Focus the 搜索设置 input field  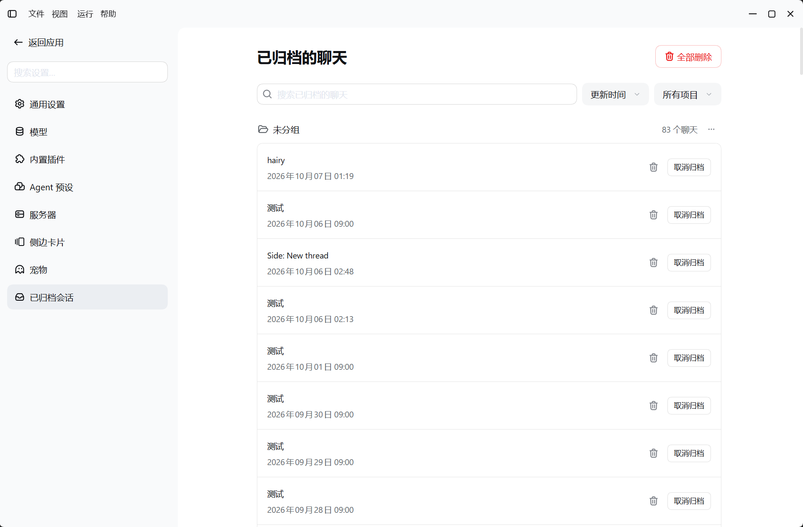[87, 72]
